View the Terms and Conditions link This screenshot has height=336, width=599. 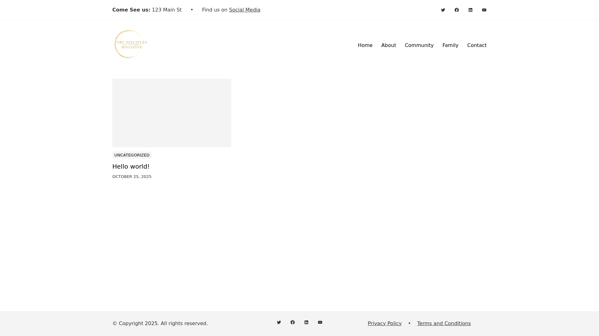[444, 324]
